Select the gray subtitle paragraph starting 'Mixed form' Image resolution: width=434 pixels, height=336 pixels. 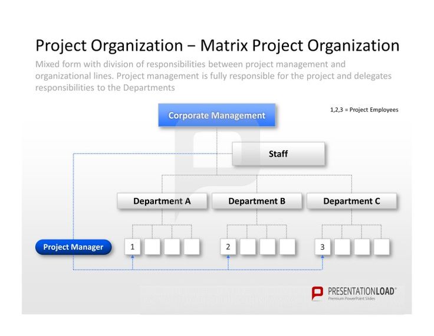coord(213,76)
